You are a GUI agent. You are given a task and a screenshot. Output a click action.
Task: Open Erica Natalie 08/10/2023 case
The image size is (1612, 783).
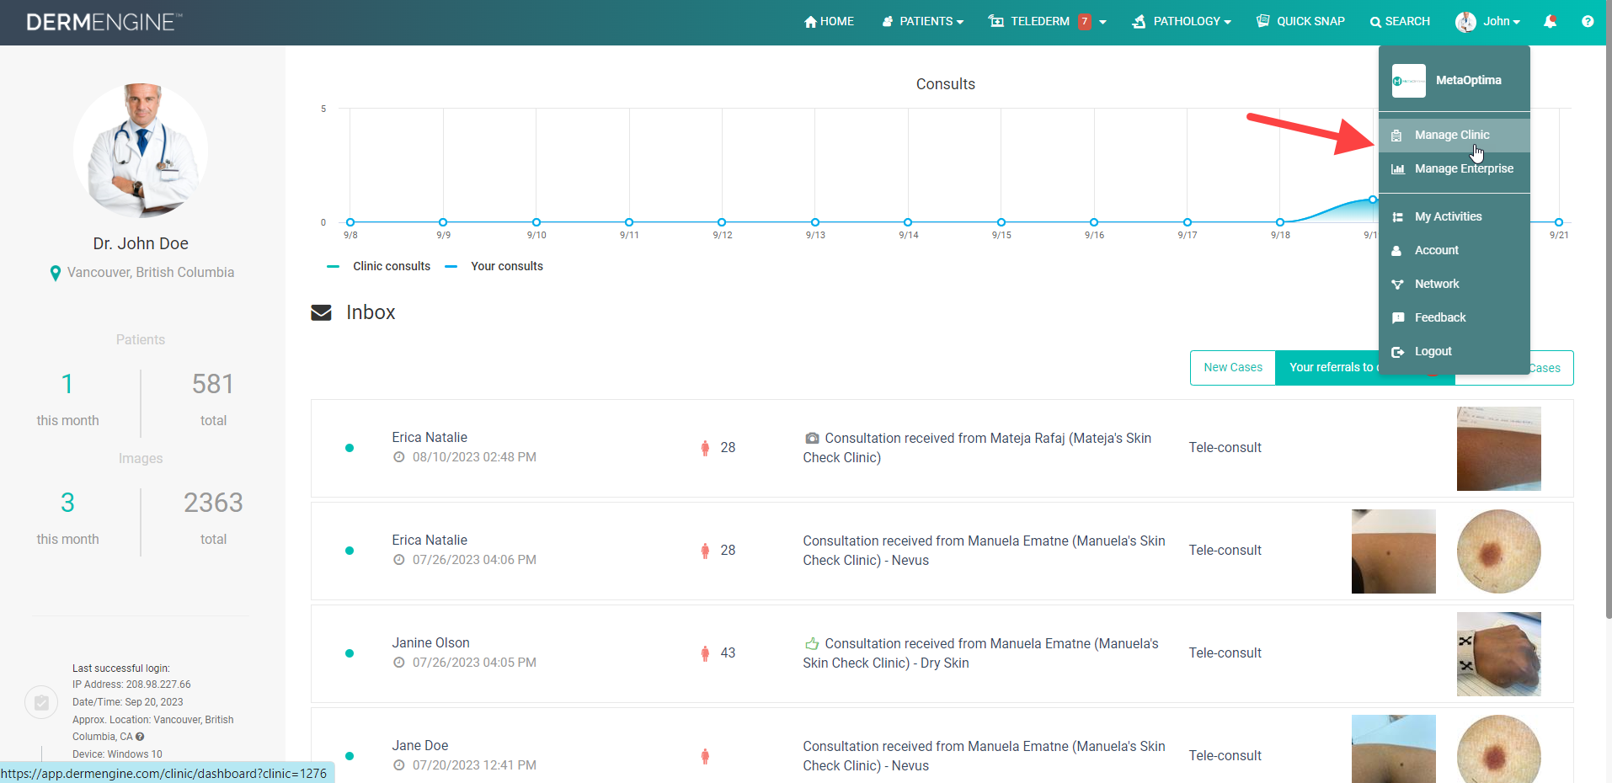click(430, 438)
